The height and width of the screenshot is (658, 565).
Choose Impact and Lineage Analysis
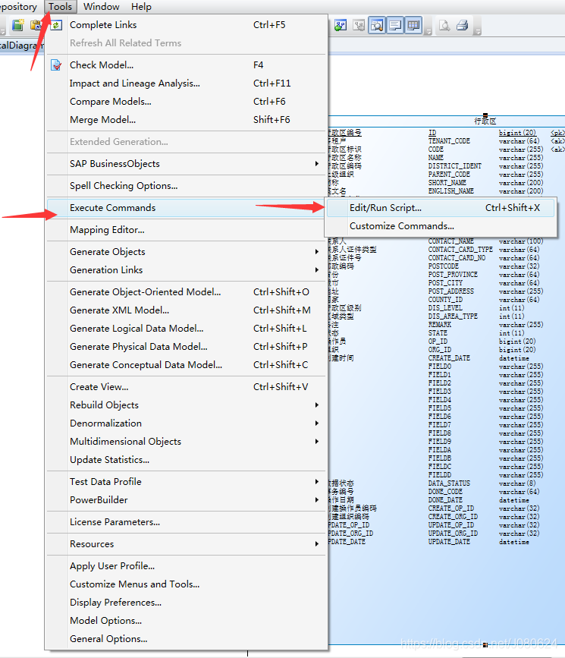[x=187, y=83]
